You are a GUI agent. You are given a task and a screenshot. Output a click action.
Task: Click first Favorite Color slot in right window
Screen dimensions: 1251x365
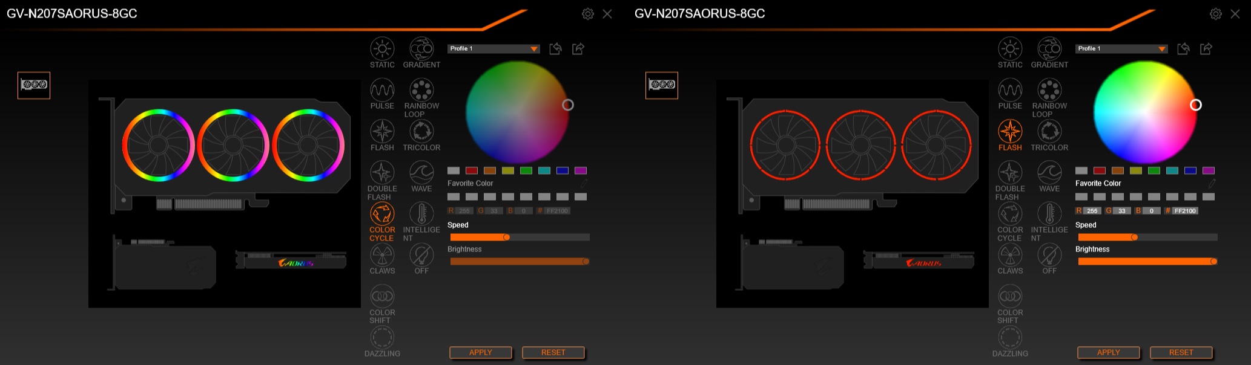1081,197
